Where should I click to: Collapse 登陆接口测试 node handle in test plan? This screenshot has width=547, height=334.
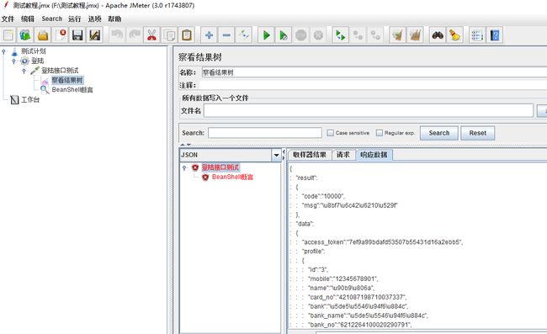24,71
